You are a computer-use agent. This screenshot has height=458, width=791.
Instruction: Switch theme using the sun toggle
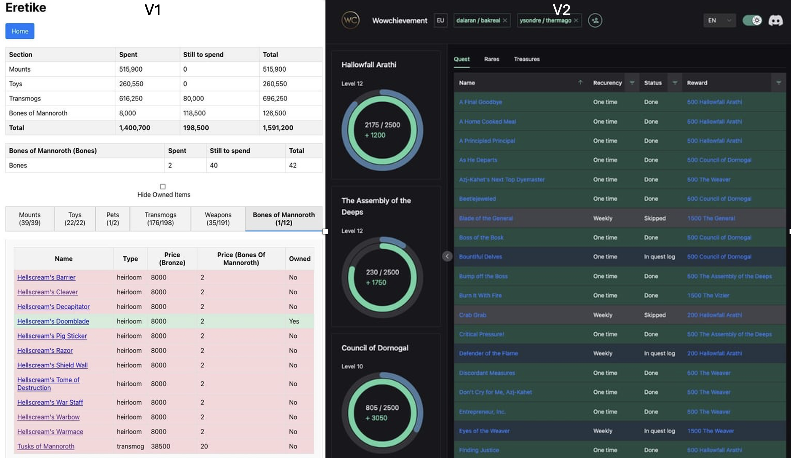point(753,20)
